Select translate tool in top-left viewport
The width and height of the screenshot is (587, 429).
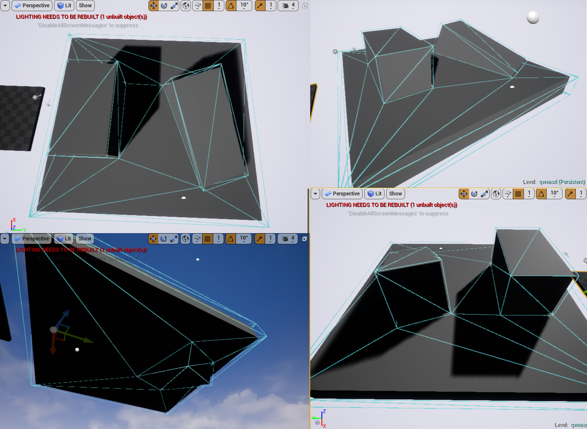pyautogui.click(x=154, y=6)
